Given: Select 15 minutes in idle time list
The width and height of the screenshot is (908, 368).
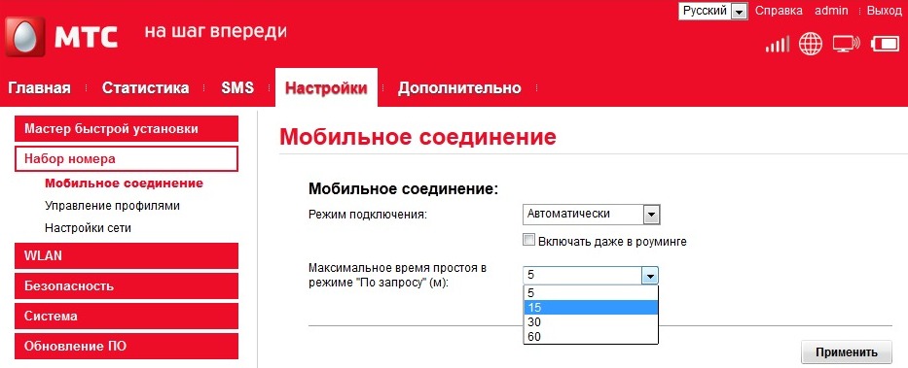Looking at the screenshot, I should click(591, 308).
